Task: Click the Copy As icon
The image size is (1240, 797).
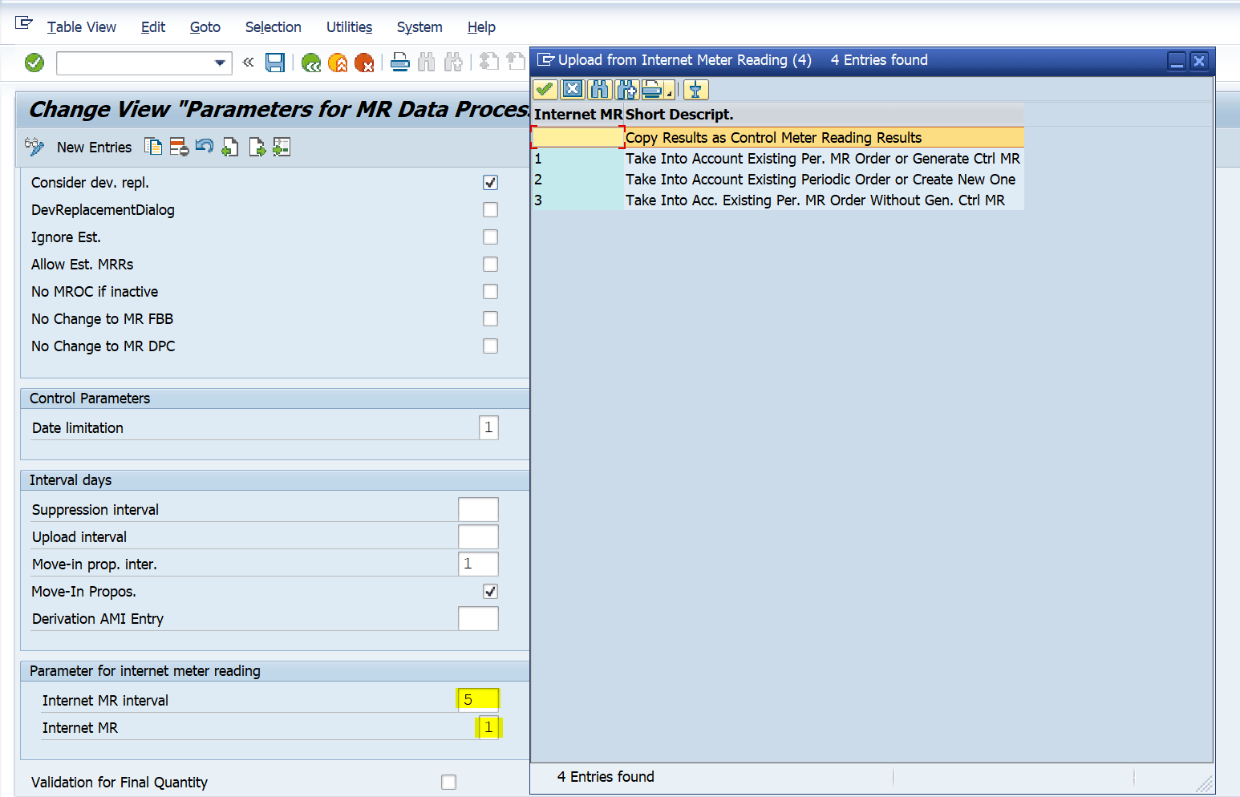Action: [x=153, y=147]
